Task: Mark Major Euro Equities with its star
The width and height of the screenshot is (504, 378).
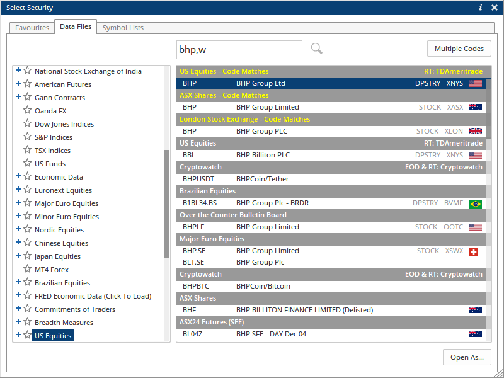Action: coord(28,203)
